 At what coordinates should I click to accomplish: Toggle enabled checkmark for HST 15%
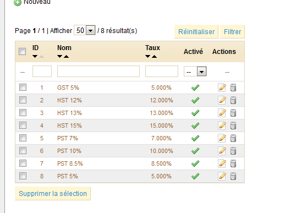pyautogui.click(x=195, y=125)
